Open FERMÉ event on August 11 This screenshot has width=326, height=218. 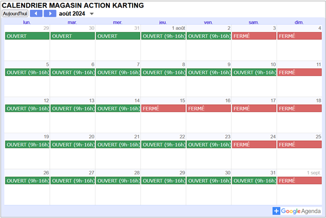299,72
